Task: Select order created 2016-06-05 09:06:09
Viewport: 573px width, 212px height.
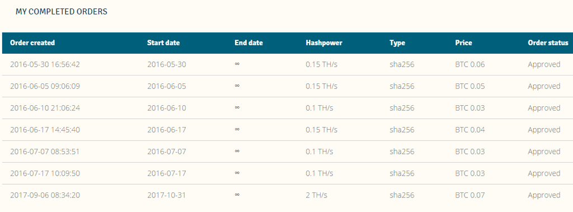Action: click(45, 86)
